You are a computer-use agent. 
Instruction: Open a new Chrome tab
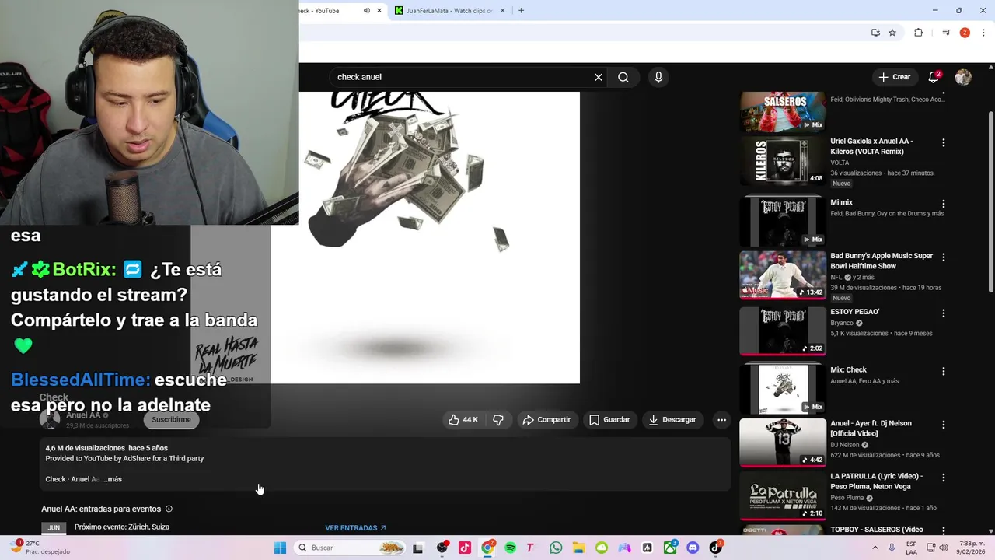[x=521, y=11]
